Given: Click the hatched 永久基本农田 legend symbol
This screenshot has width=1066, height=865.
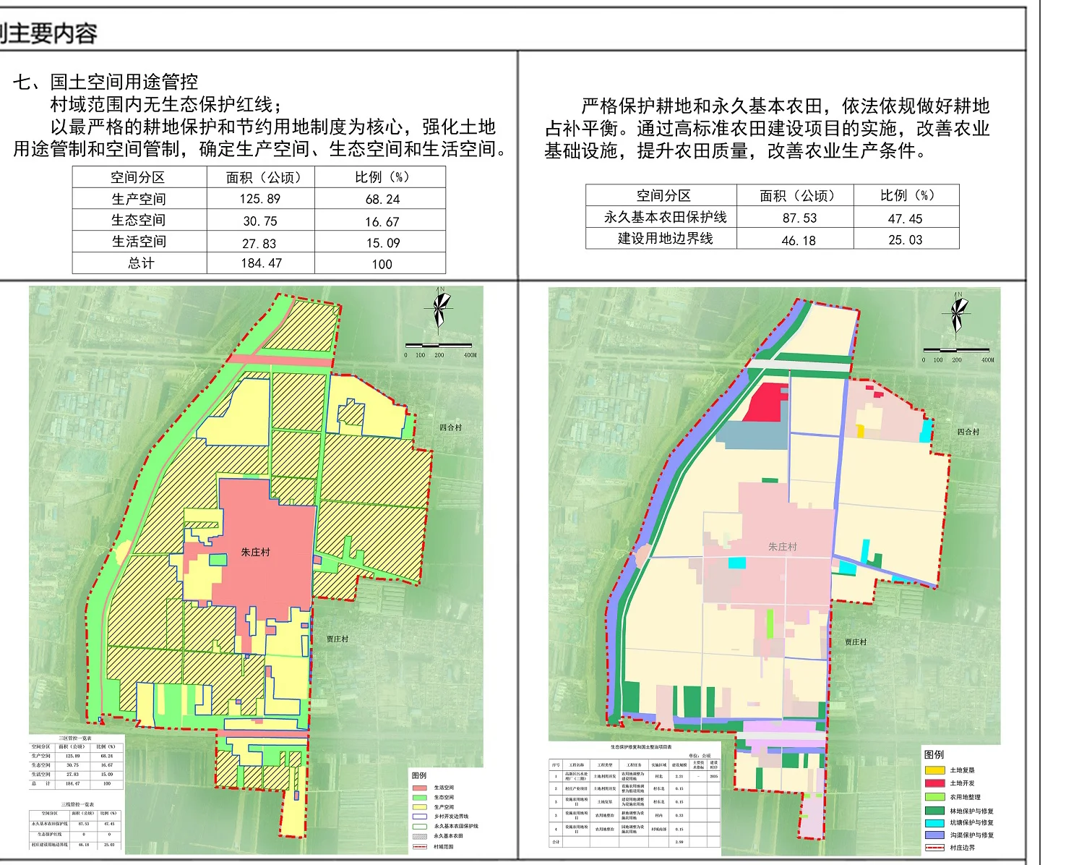Looking at the screenshot, I should tap(420, 836).
